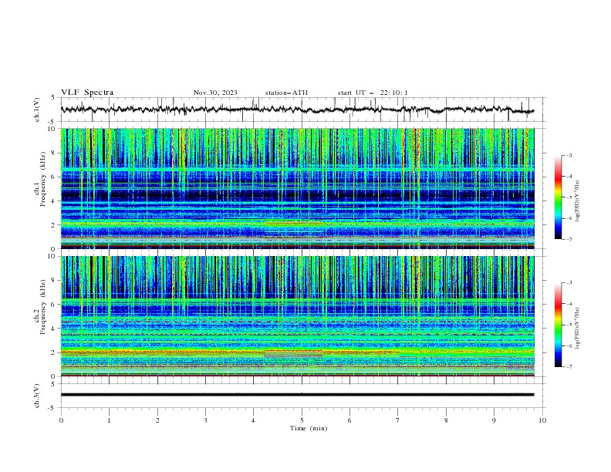
Task: Click the time axis tick label "8"
Action: (446, 420)
